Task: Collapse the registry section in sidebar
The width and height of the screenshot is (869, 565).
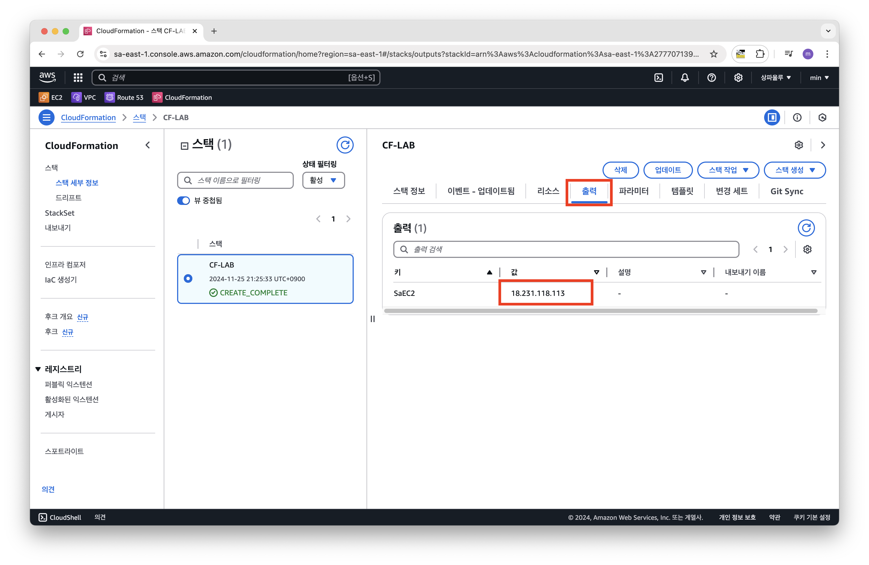Action: point(38,369)
